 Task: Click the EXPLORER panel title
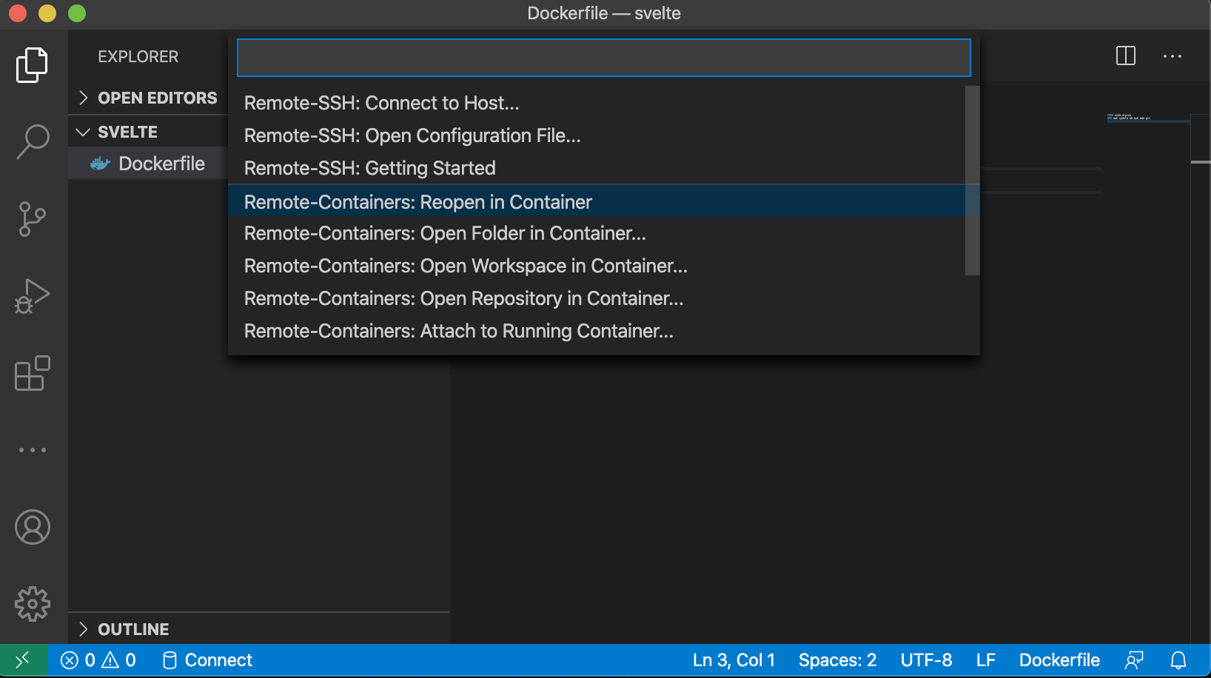[138, 56]
